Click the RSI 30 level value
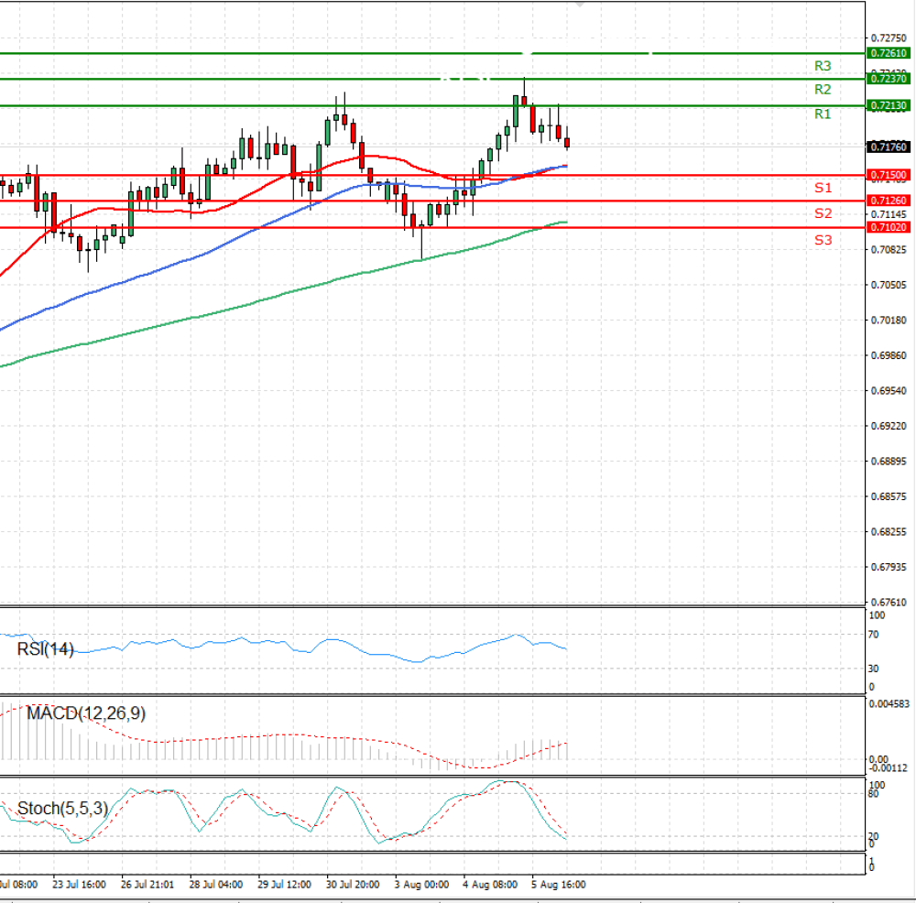This screenshot has width=916, height=903. pyautogui.click(x=873, y=669)
